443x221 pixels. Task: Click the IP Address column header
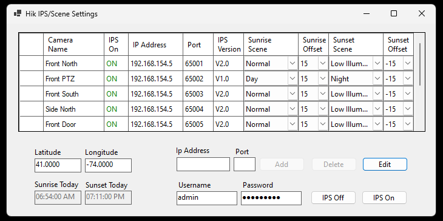(156, 44)
